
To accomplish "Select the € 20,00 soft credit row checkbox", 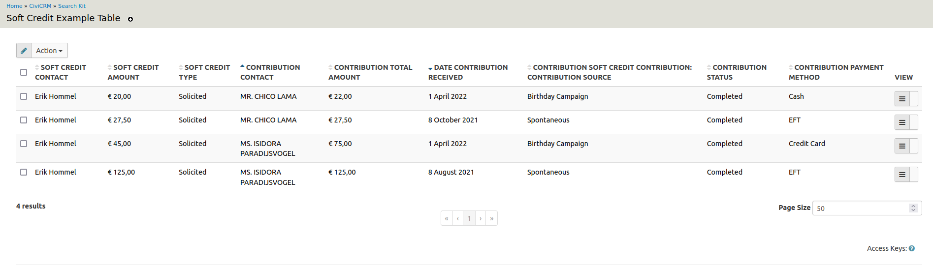I will click(x=24, y=96).
